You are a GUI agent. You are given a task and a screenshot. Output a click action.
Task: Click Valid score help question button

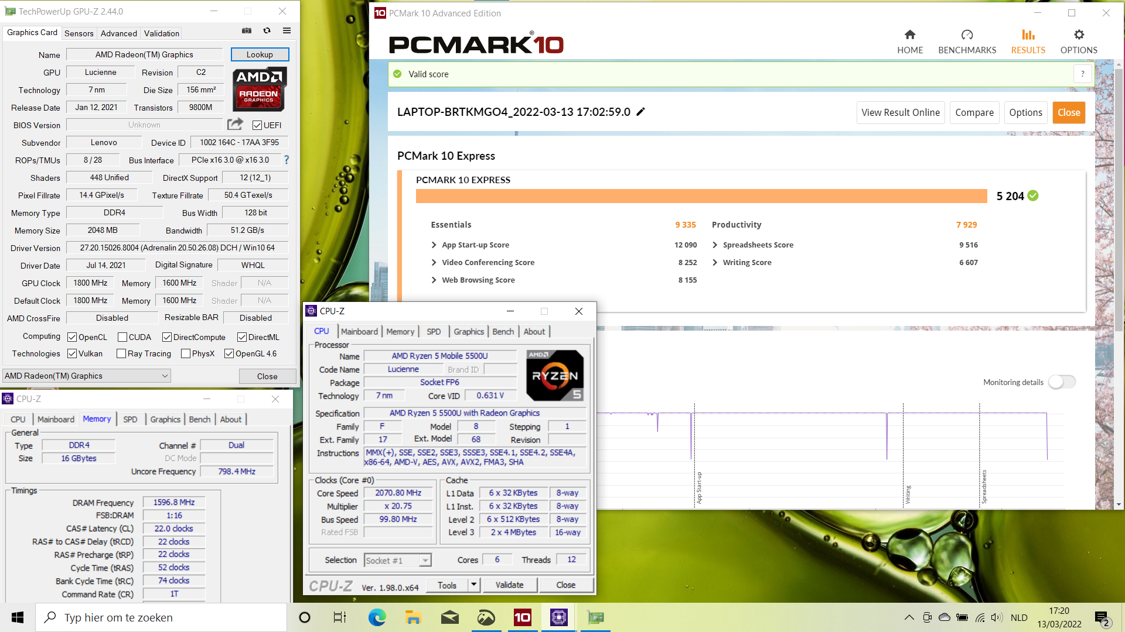coord(1083,74)
